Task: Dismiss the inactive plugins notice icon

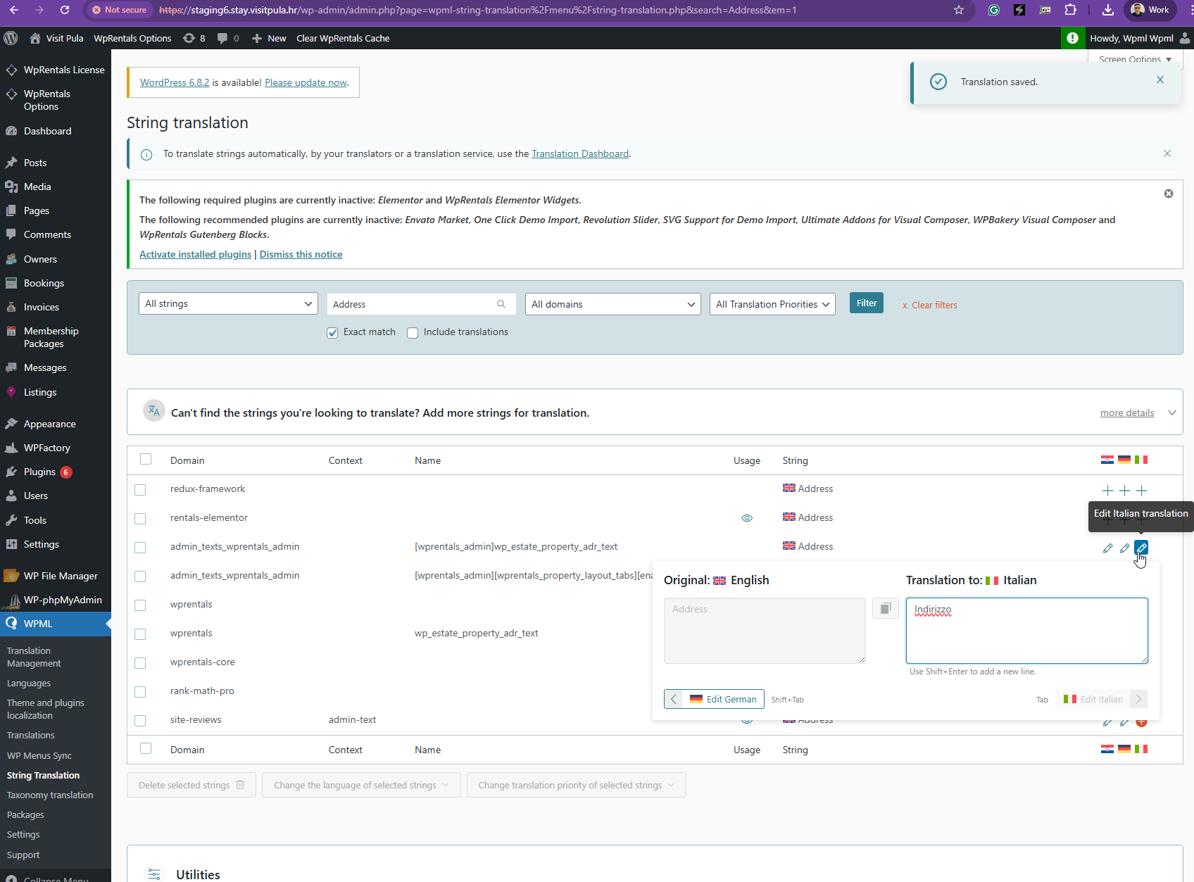Action: pos(1169,194)
